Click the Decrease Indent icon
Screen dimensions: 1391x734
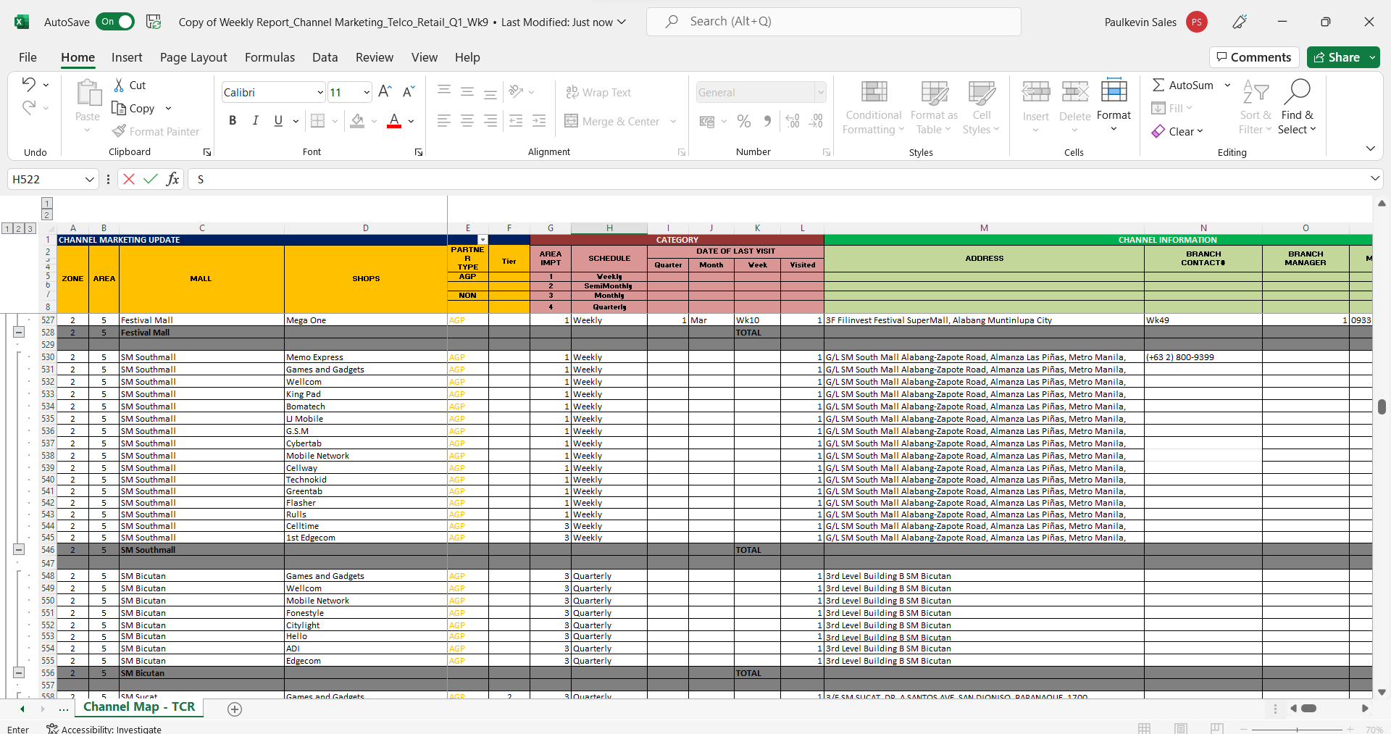[516, 121]
